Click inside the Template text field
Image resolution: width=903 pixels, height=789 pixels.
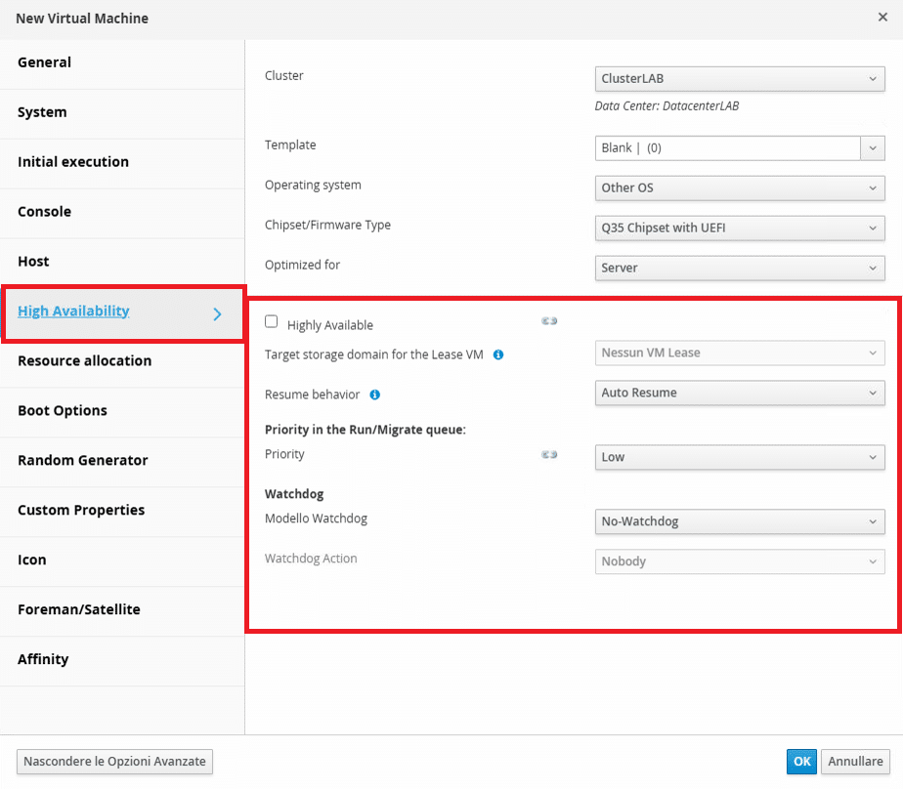coord(727,148)
